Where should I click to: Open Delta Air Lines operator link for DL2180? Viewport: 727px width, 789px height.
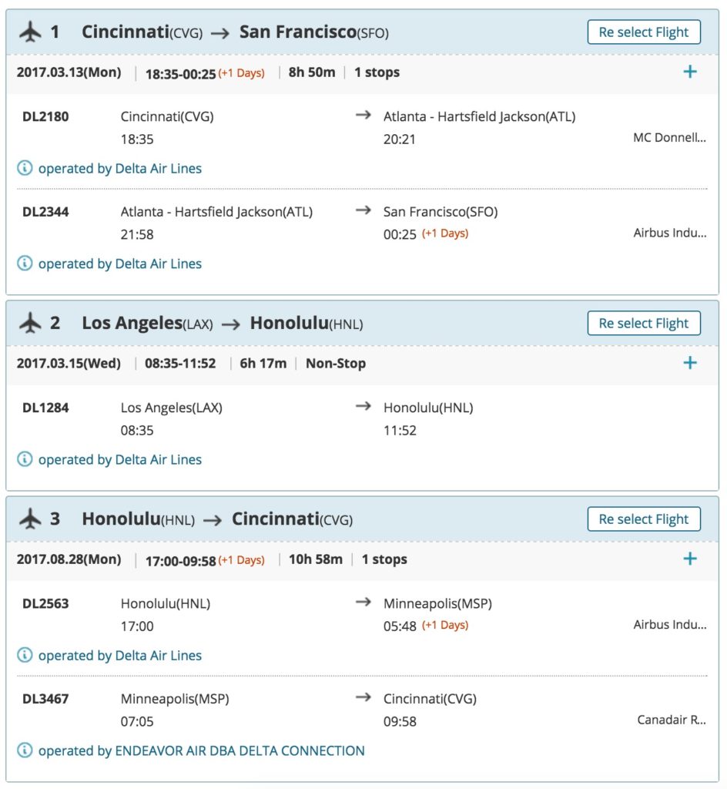pyautogui.click(x=120, y=168)
